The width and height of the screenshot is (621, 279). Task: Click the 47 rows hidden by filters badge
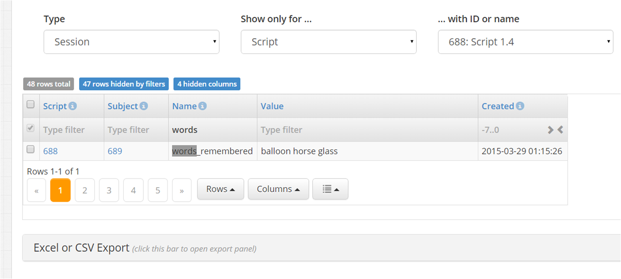point(124,84)
